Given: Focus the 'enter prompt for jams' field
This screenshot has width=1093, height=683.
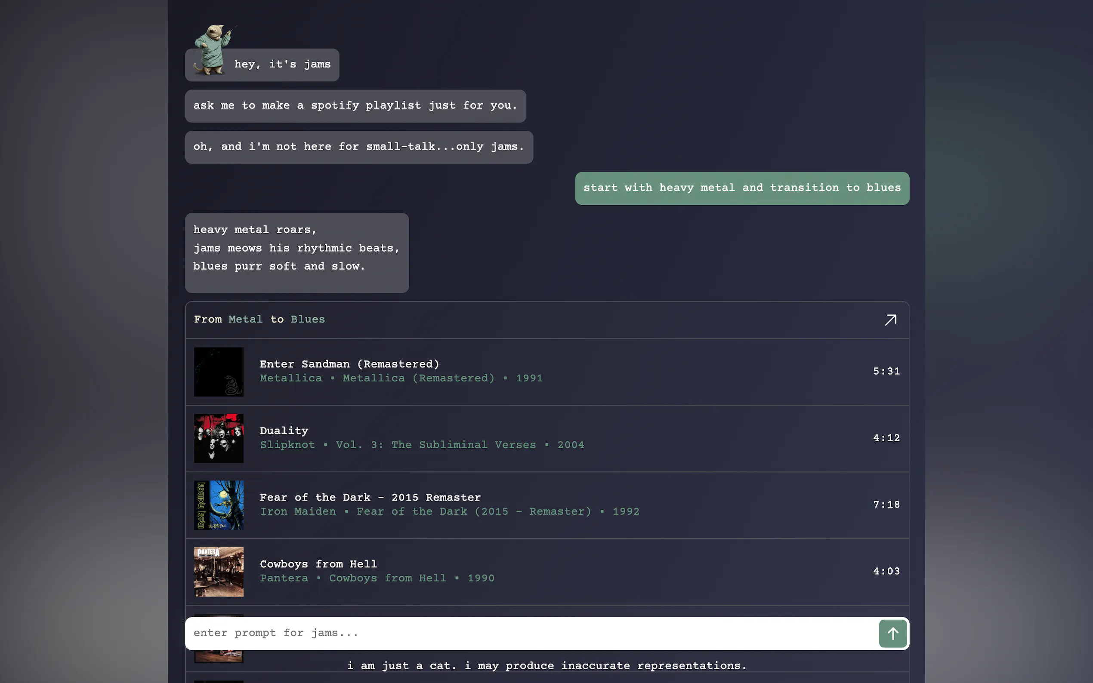Looking at the screenshot, I should pos(529,633).
